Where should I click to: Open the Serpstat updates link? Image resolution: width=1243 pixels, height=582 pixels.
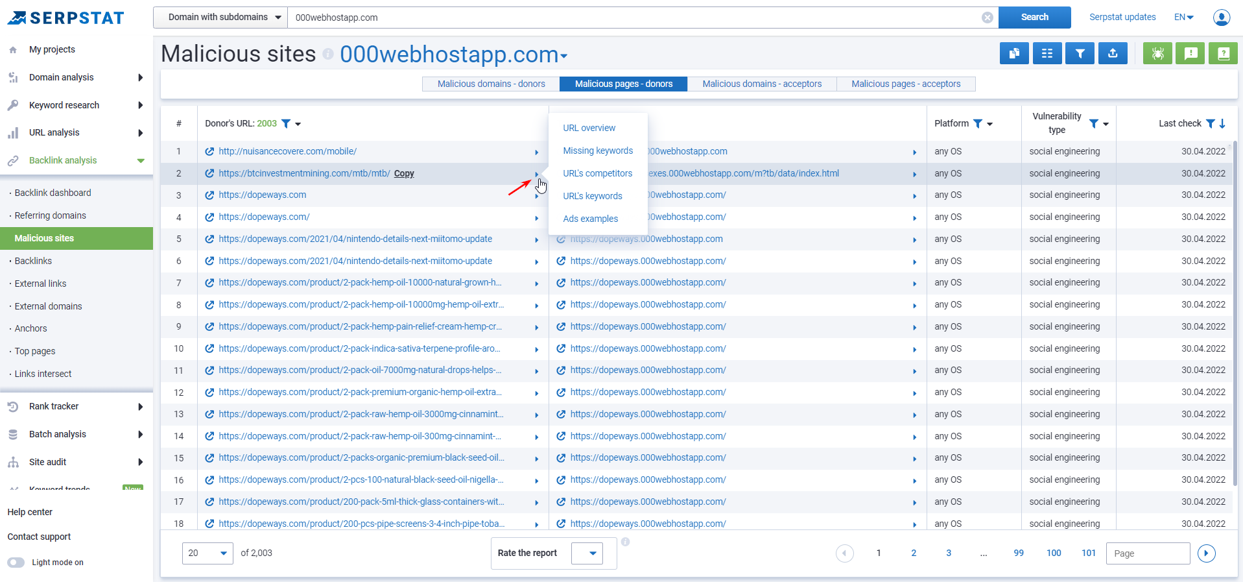(x=1122, y=18)
